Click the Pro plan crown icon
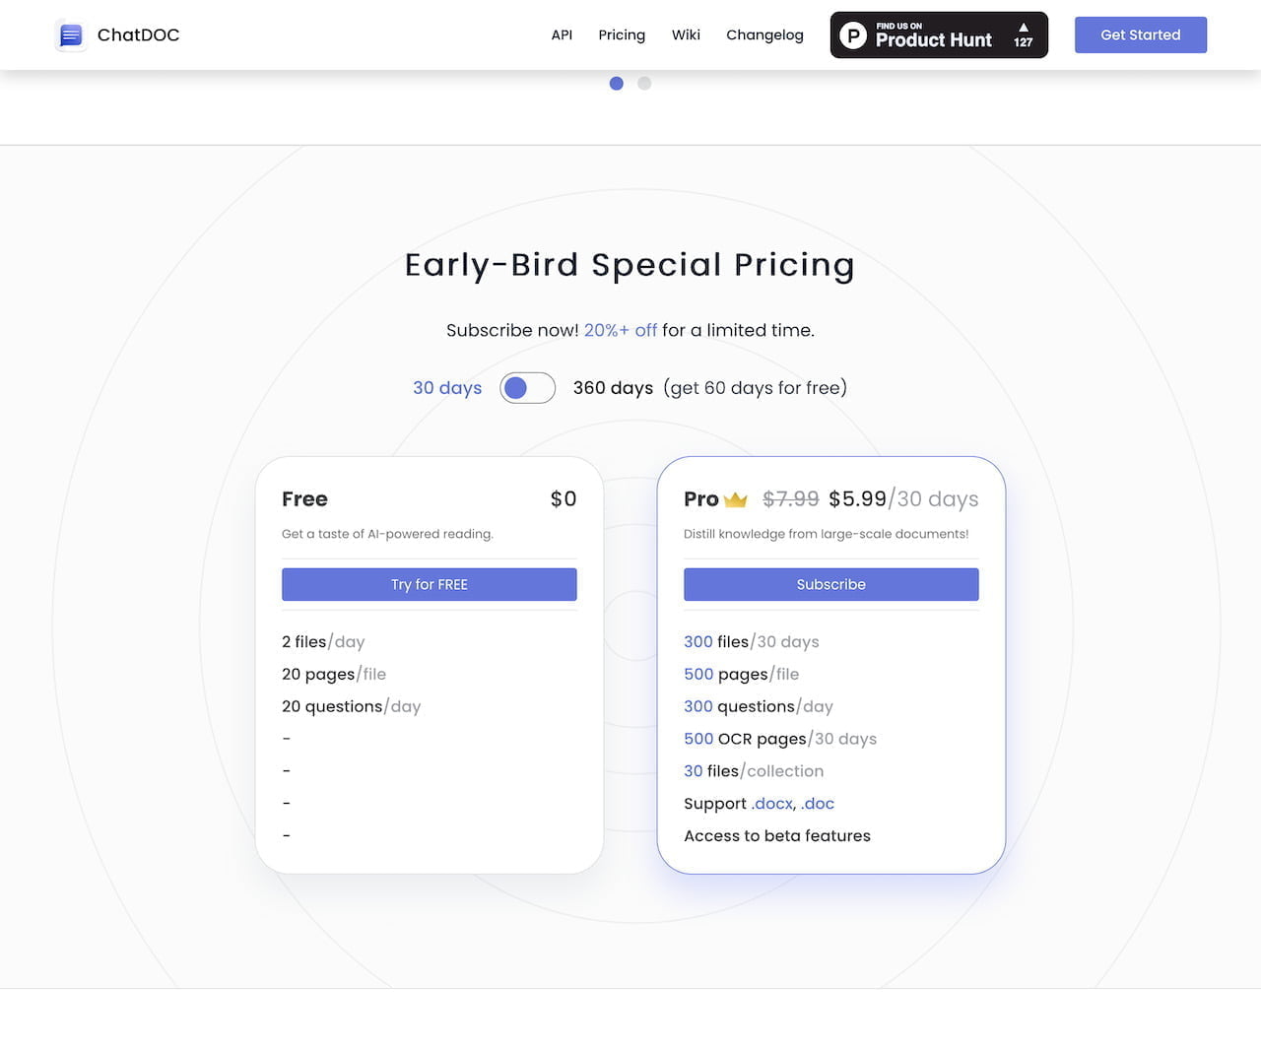The image size is (1261, 1051). [736, 499]
